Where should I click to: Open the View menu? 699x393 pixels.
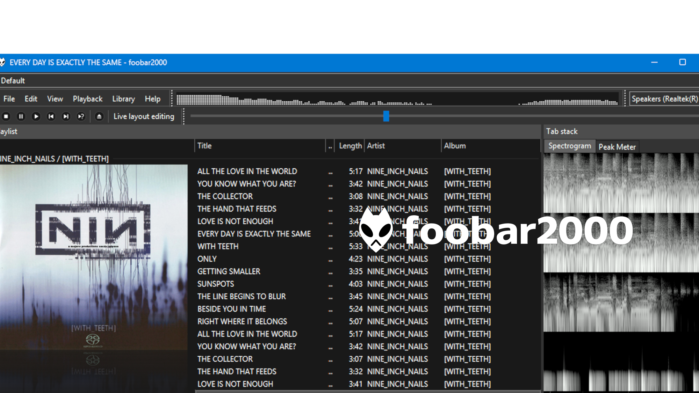point(55,99)
